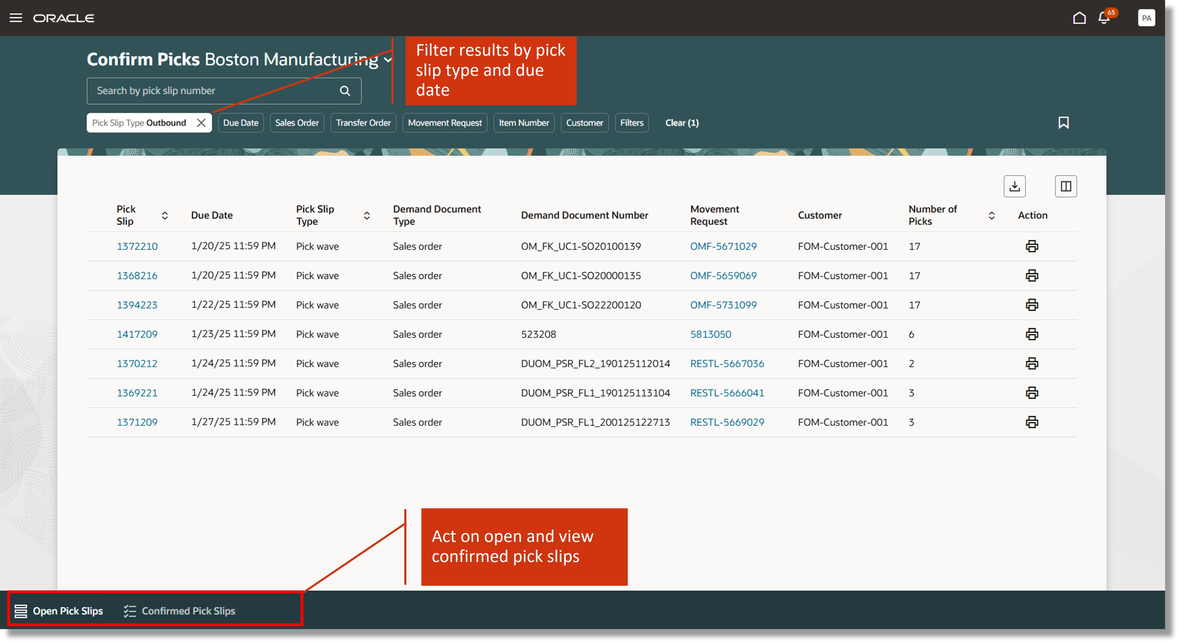Bookmark the current search with the save icon
This screenshot has height=642, width=1178.
1064,122
